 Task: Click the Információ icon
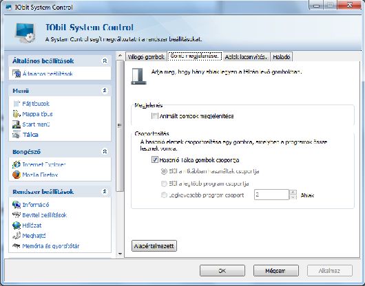point(17,205)
